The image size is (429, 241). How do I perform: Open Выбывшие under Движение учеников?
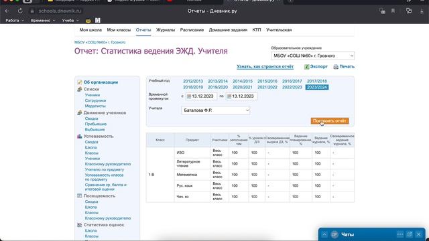[95, 129]
